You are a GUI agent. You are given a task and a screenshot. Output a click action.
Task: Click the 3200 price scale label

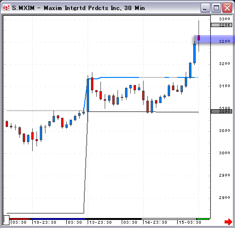tap(225, 64)
